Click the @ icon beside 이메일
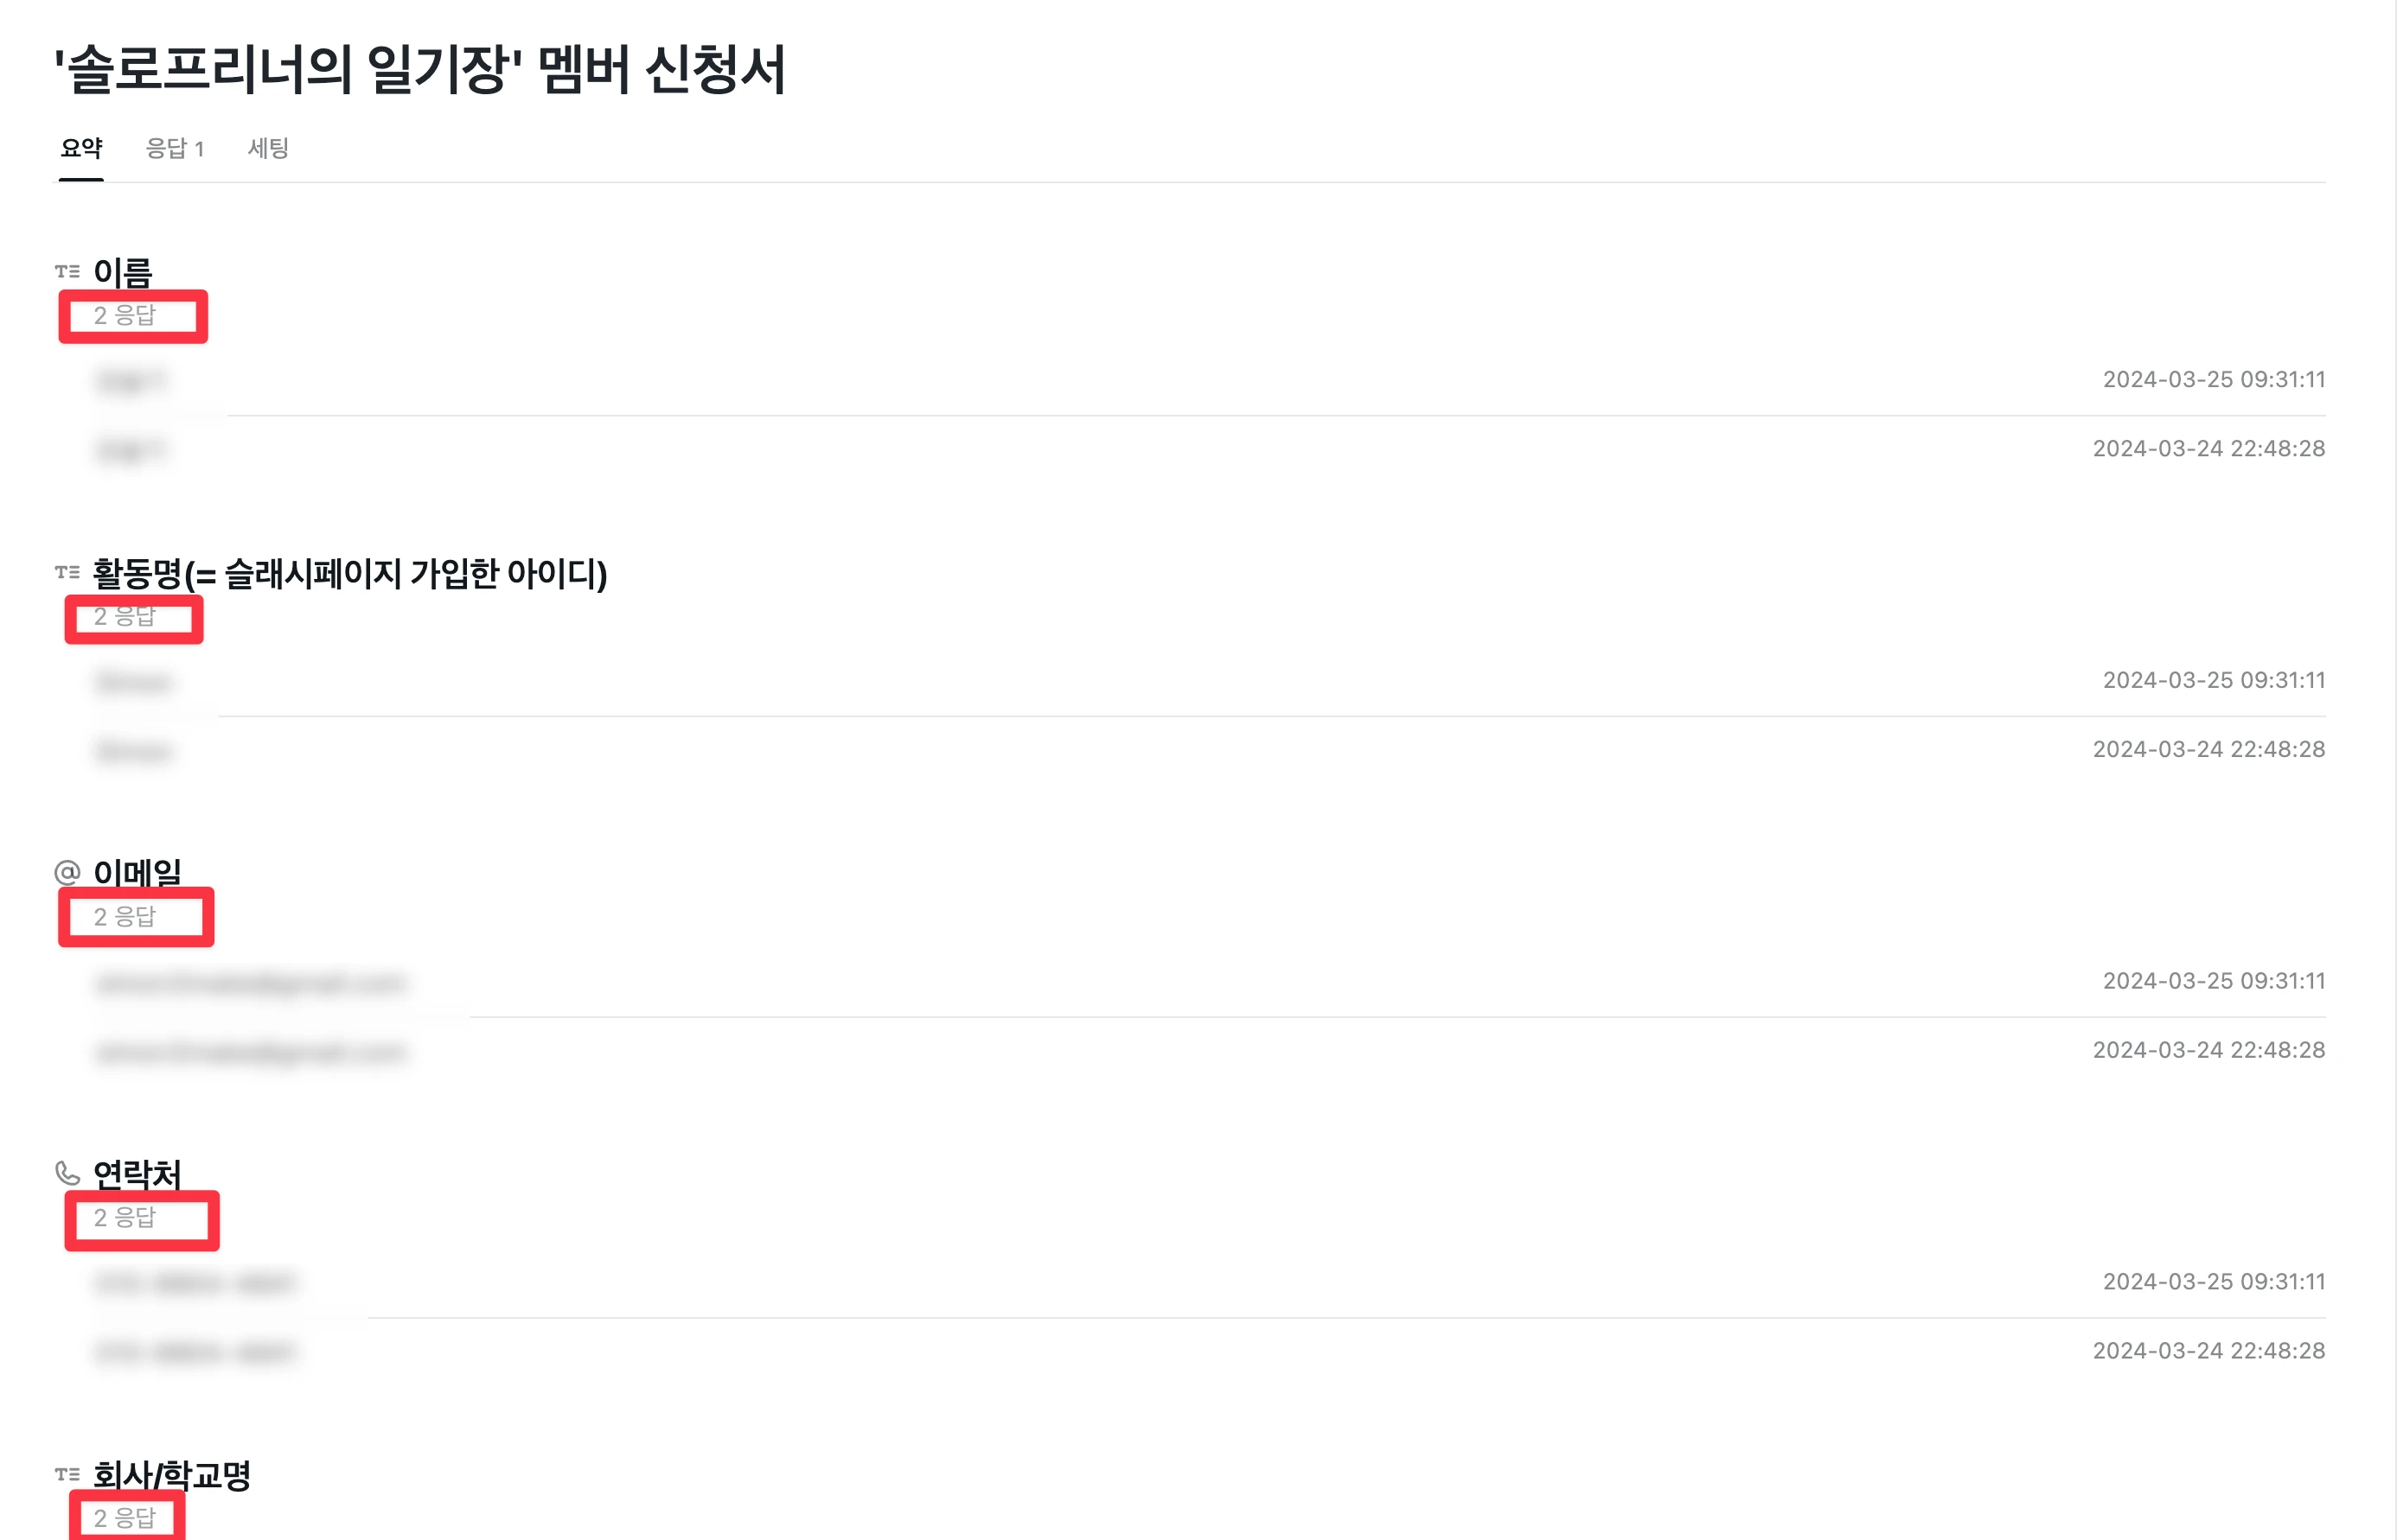This screenshot has width=2397, height=1540. [x=67, y=872]
